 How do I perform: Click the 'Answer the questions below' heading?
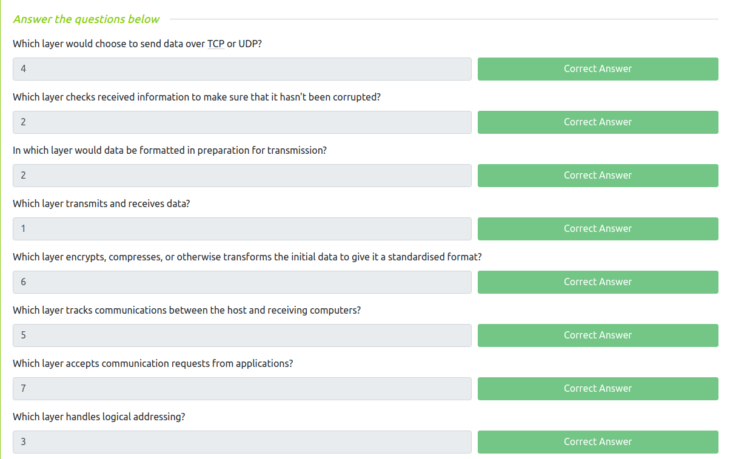click(x=86, y=19)
